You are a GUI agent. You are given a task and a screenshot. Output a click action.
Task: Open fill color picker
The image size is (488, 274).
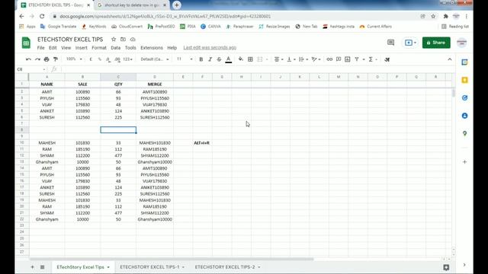point(241,59)
